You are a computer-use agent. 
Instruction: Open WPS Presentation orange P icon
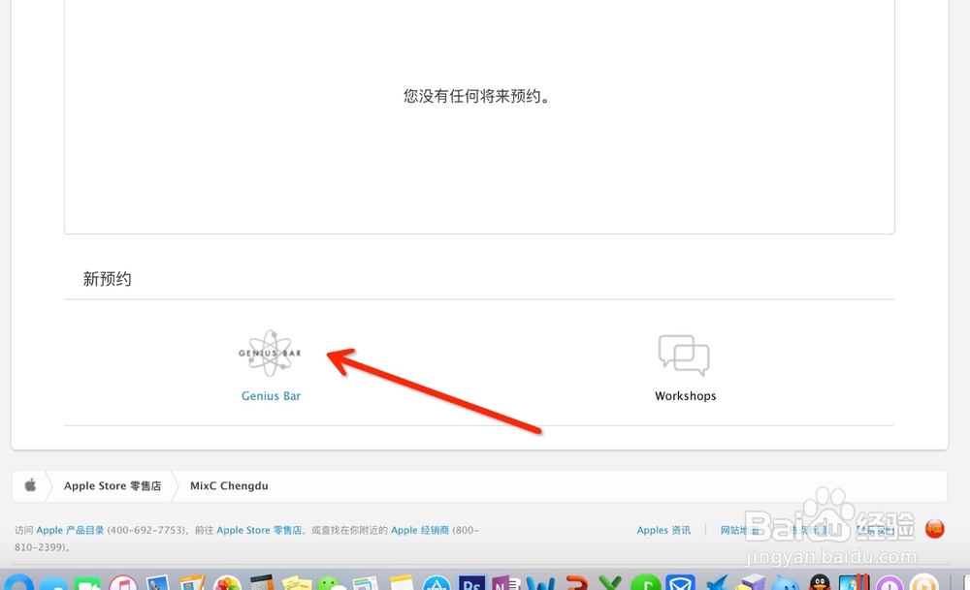576,583
